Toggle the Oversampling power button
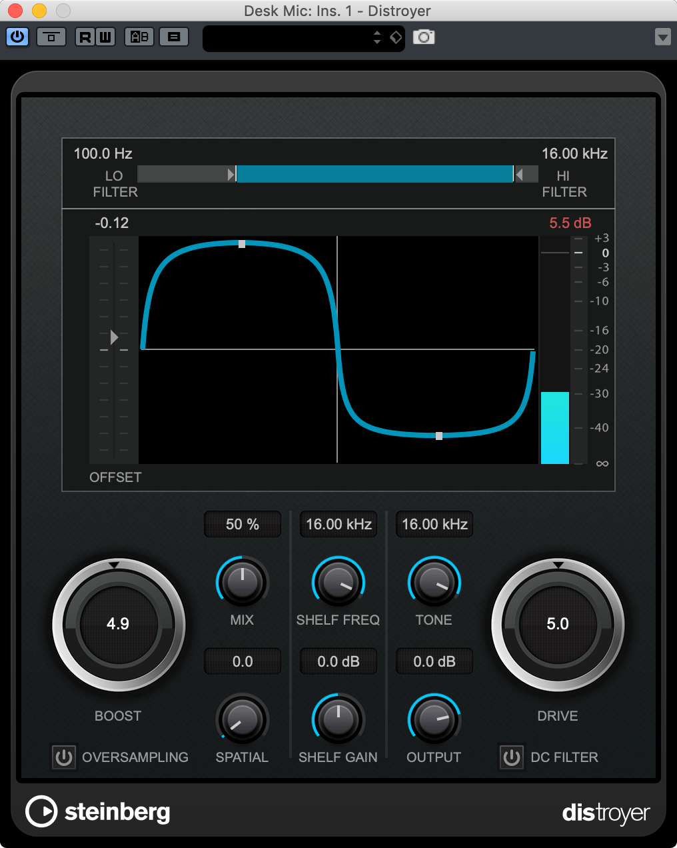Screen dimensions: 677x848 pyautogui.click(x=64, y=757)
